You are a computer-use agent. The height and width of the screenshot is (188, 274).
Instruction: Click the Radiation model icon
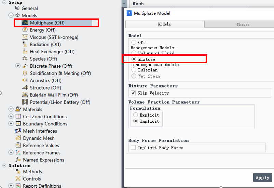pyautogui.click(x=25, y=44)
